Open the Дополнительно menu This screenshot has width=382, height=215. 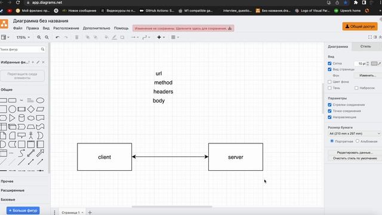pos(97,28)
